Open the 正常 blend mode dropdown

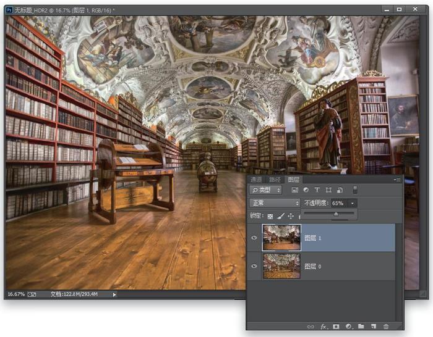(275, 203)
